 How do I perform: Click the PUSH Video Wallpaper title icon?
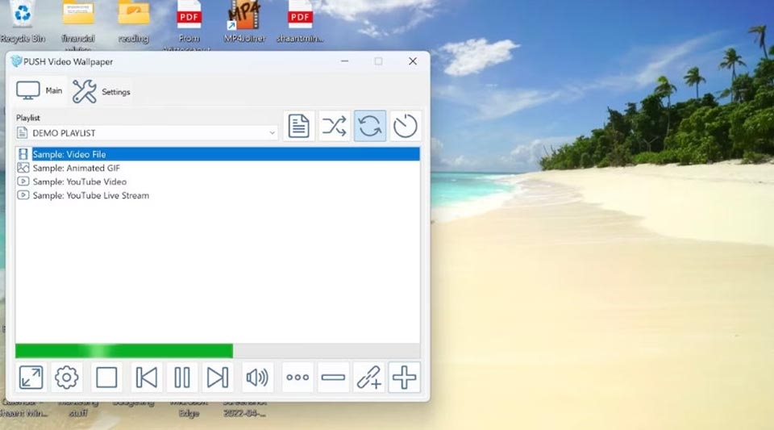(x=16, y=61)
